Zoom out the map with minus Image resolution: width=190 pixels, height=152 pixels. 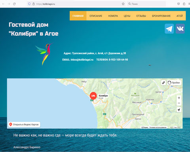tap(179, 103)
